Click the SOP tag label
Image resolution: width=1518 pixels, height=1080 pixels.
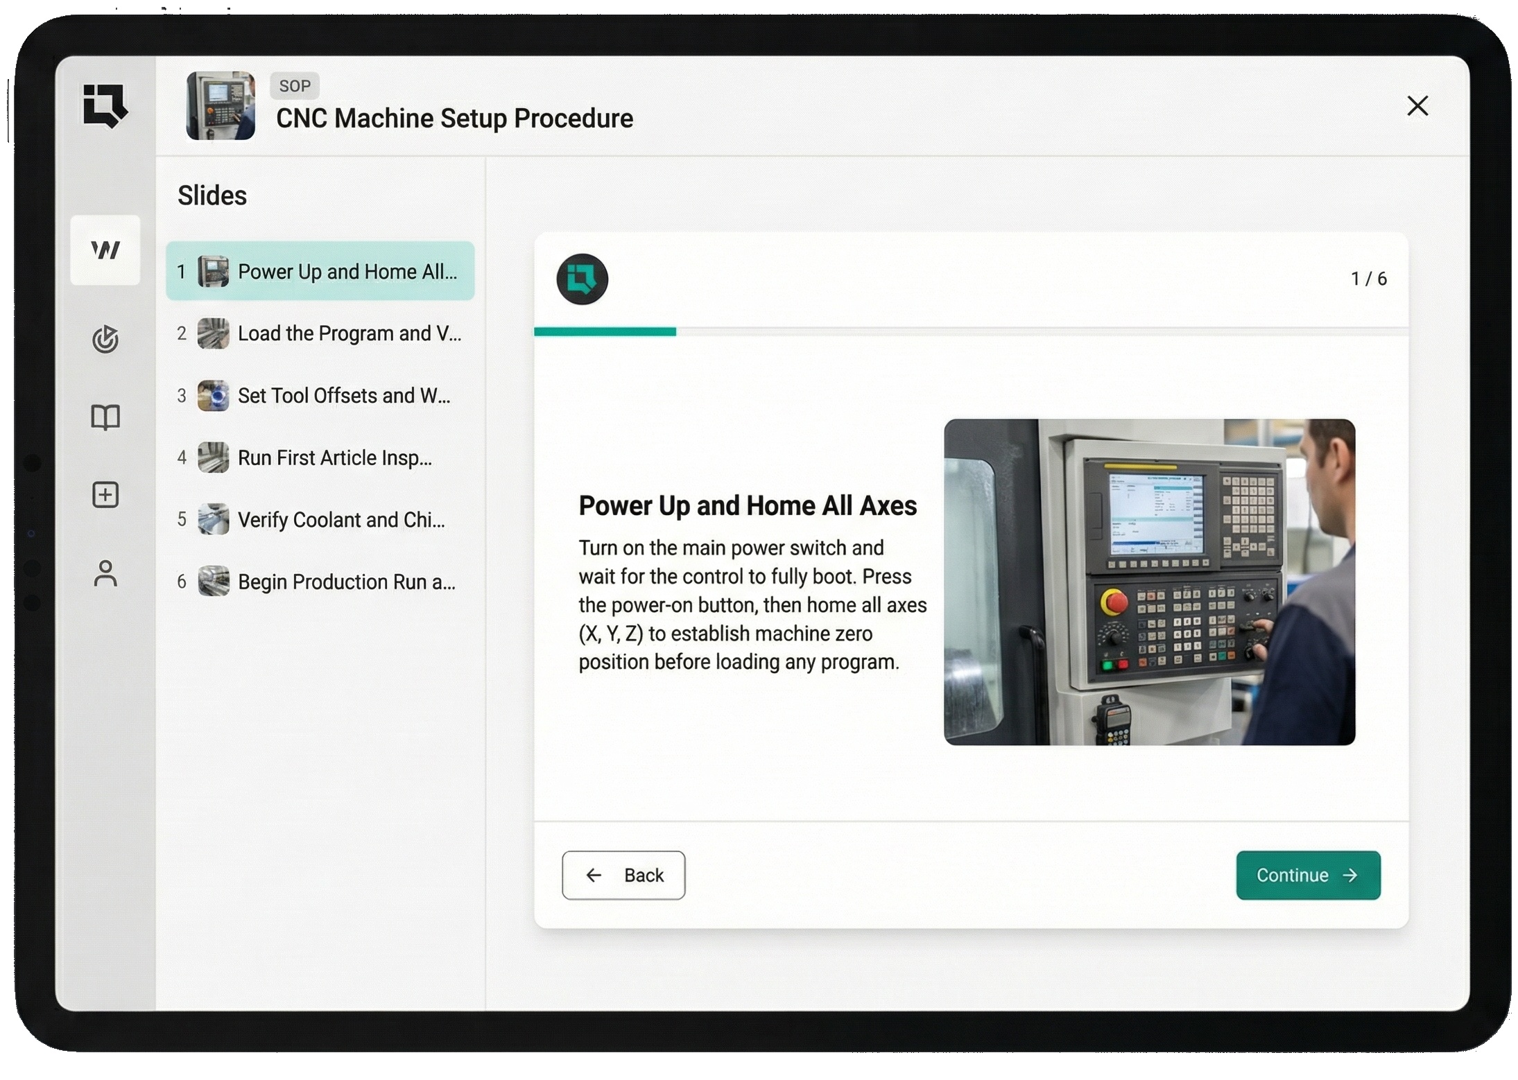(x=294, y=86)
